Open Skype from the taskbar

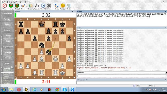[65, 90]
